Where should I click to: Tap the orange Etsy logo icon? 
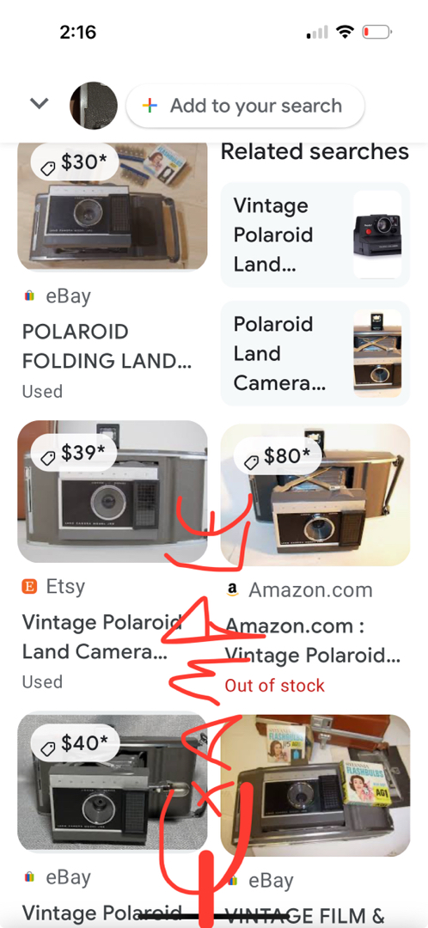pyautogui.click(x=29, y=587)
